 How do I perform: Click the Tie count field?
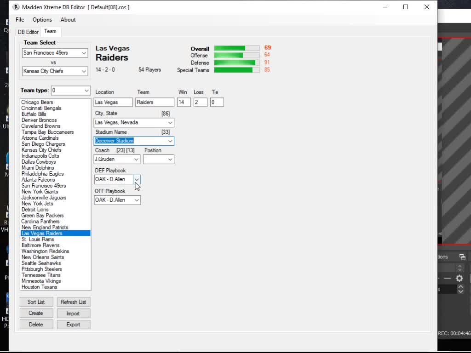pyautogui.click(x=217, y=102)
